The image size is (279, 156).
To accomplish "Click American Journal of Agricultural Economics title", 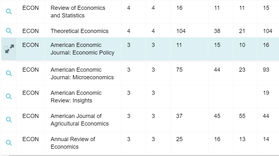I will click(x=79, y=120).
